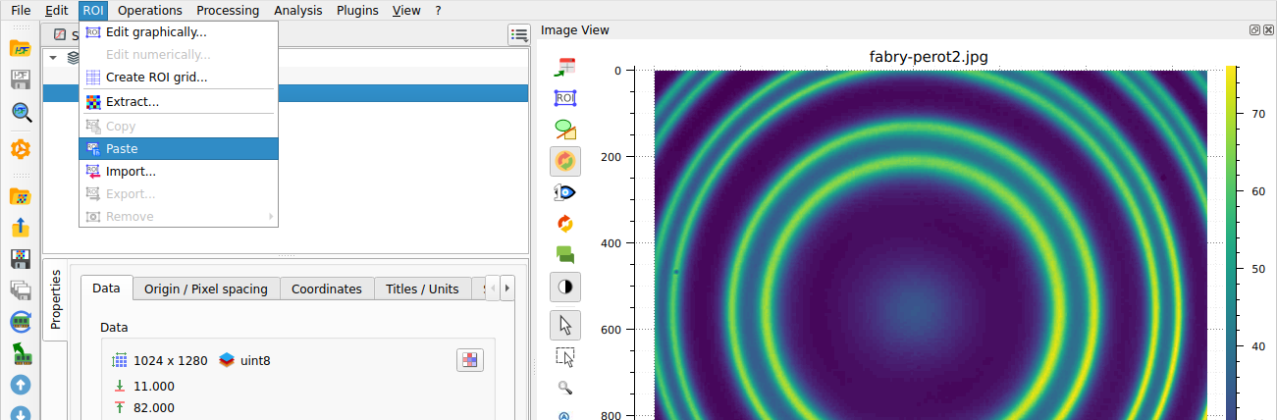This screenshot has height=420, width=1277.
Task: Click the minimum value 11.000
Action: tap(154, 387)
